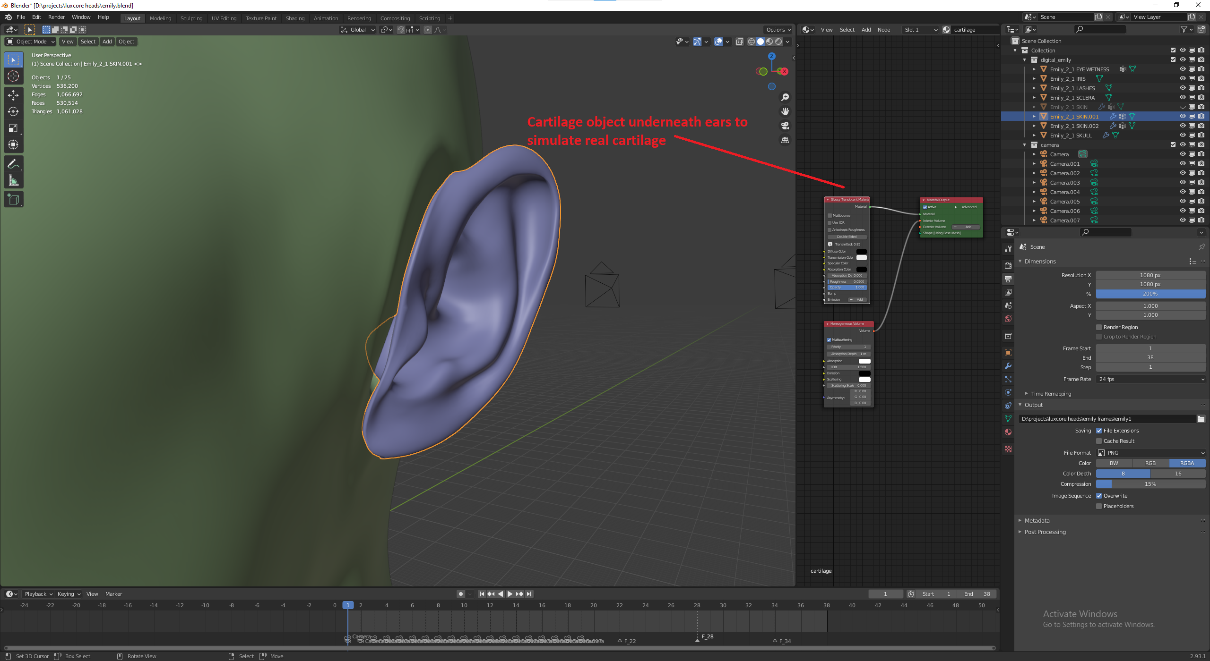Open the Object Mode dropdown
Viewport: 1210px width, 661px height.
click(31, 42)
